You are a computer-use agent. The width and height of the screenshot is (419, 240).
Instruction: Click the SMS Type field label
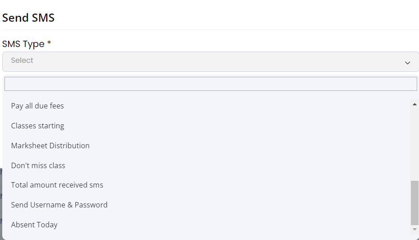(x=23, y=44)
